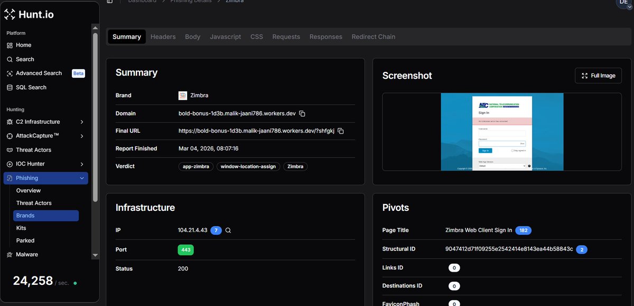634x306 pixels.
Task: Copy the Final URL icon
Action: [x=341, y=131]
